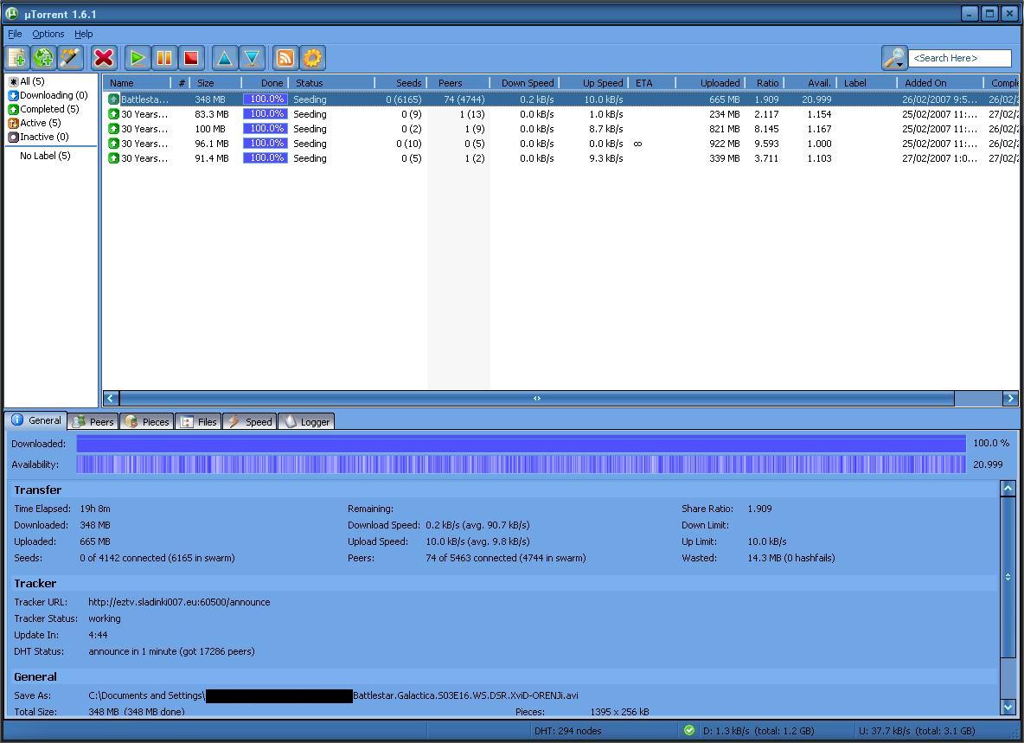Click the 100.0% progress bar of Battlesta...

266,99
